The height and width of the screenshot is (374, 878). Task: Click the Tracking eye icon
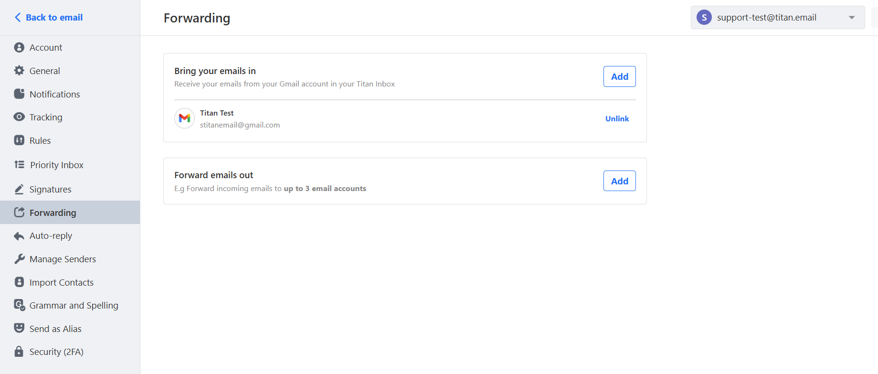[19, 117]
